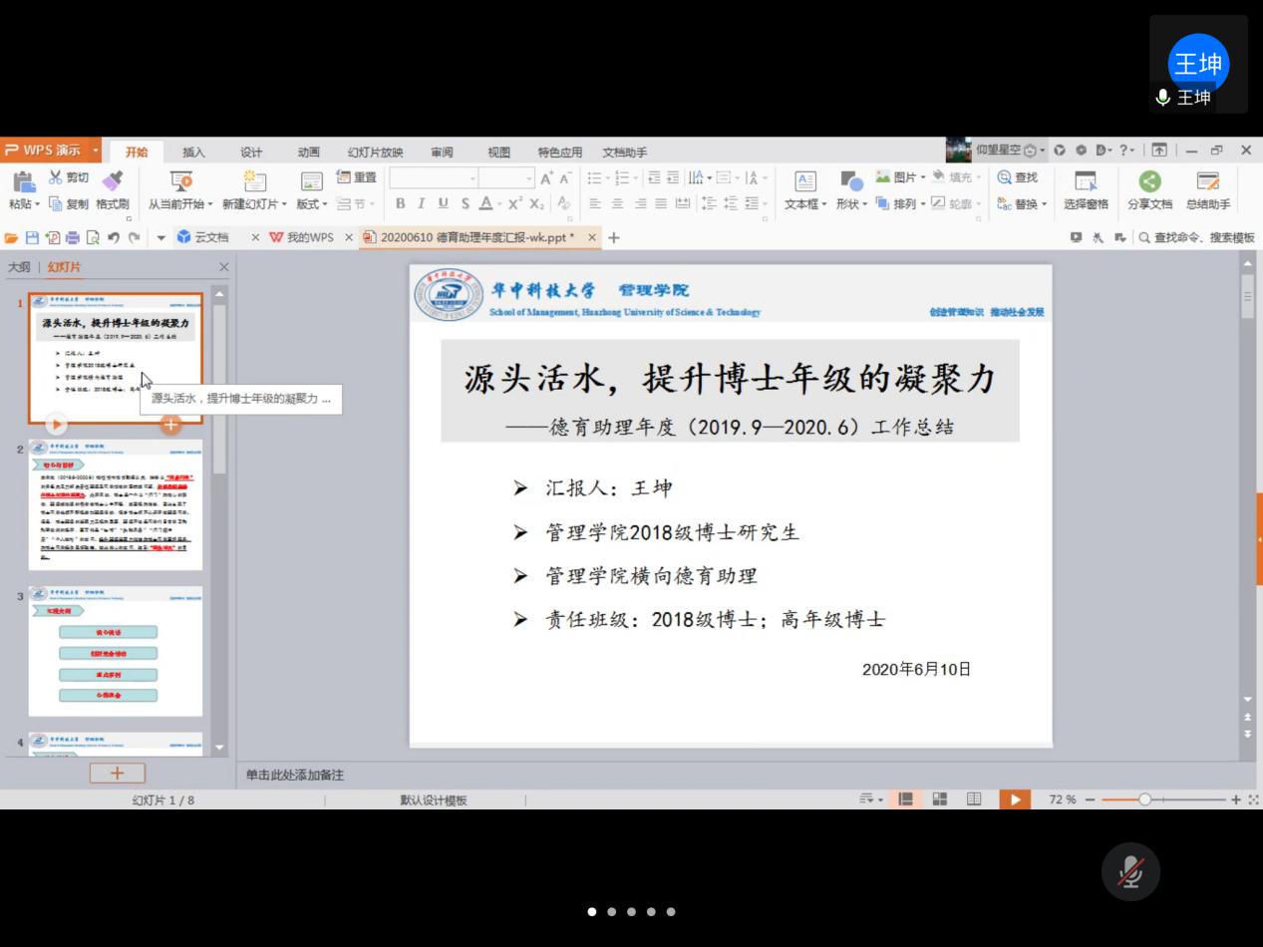
Task: Click the undo arrow in quick access bar
Action: pyautogui.click(x=113, y=237)
